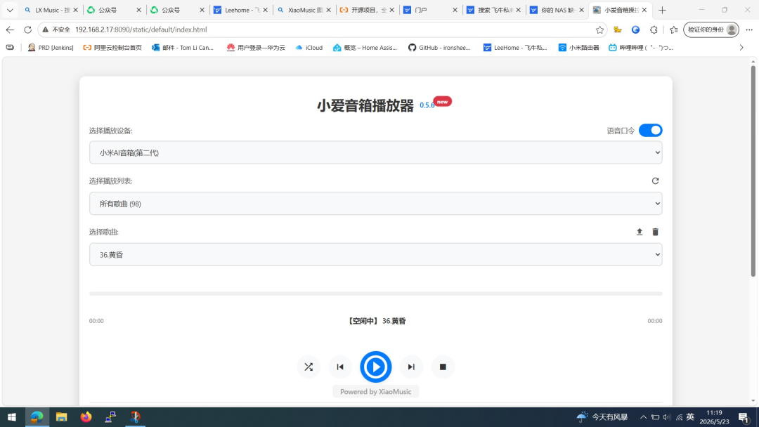
Task: Stop playback with the square stop button
Action: [x=443, y=367]
